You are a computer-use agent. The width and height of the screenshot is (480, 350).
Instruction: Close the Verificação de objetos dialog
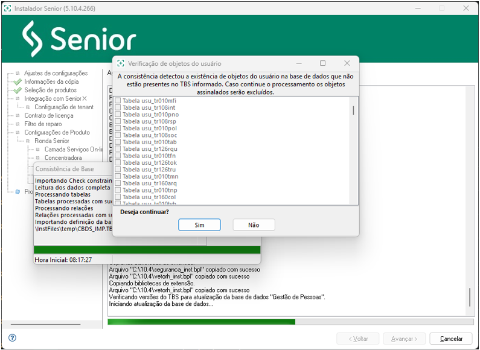click(347, 63)
